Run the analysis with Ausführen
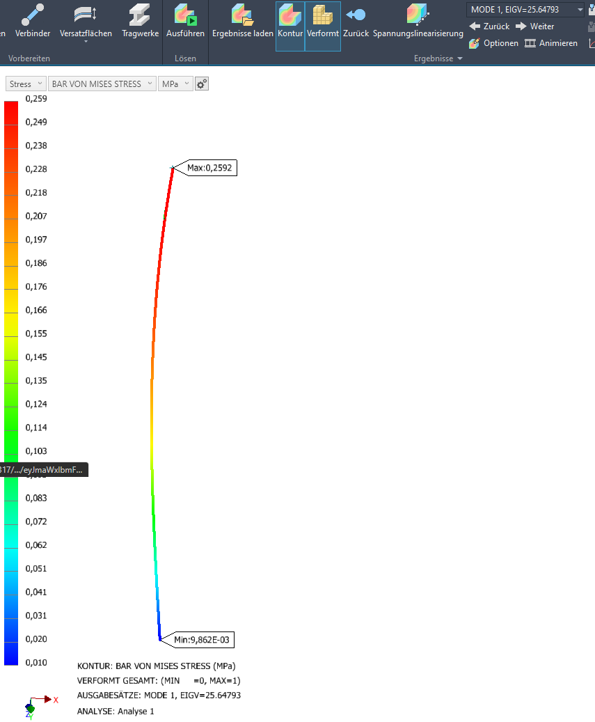 pos(184,19)
